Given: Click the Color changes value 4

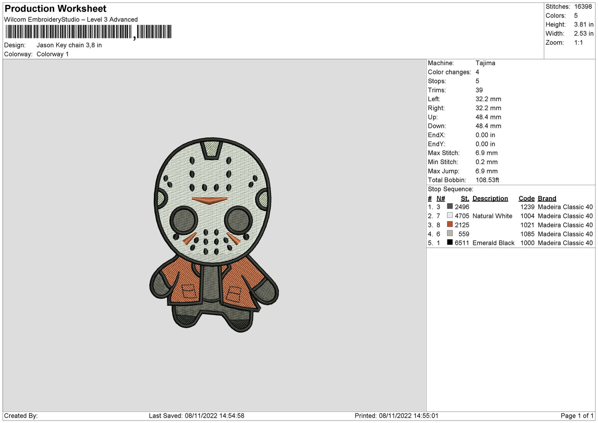Looking at the screenshot, I should click(477, 72).
